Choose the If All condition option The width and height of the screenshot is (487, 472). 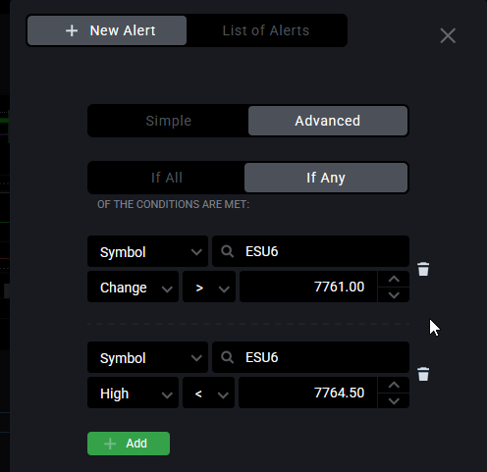pyautogui.click(x=166, y=178)
